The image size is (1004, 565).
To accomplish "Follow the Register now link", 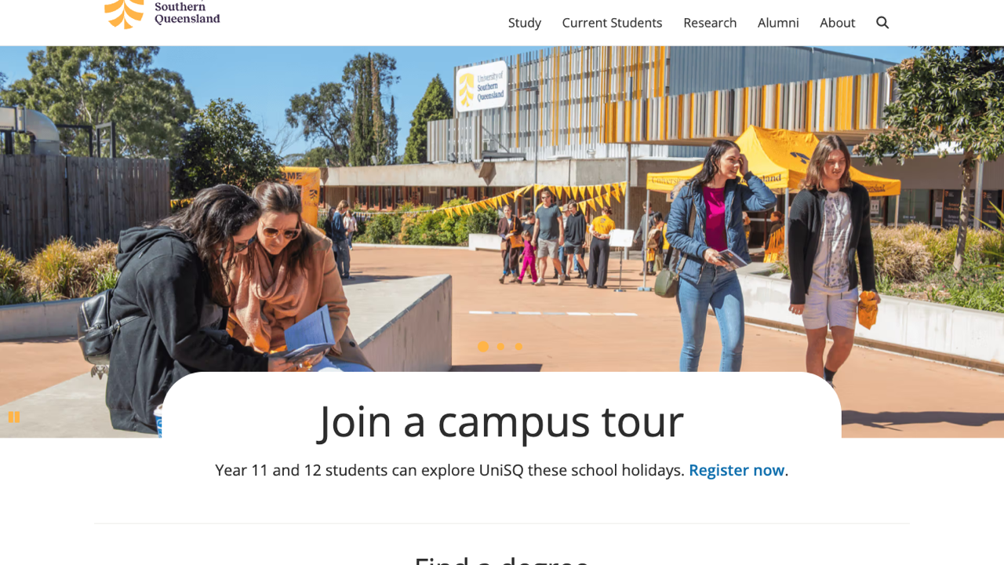I will point(737,470).
